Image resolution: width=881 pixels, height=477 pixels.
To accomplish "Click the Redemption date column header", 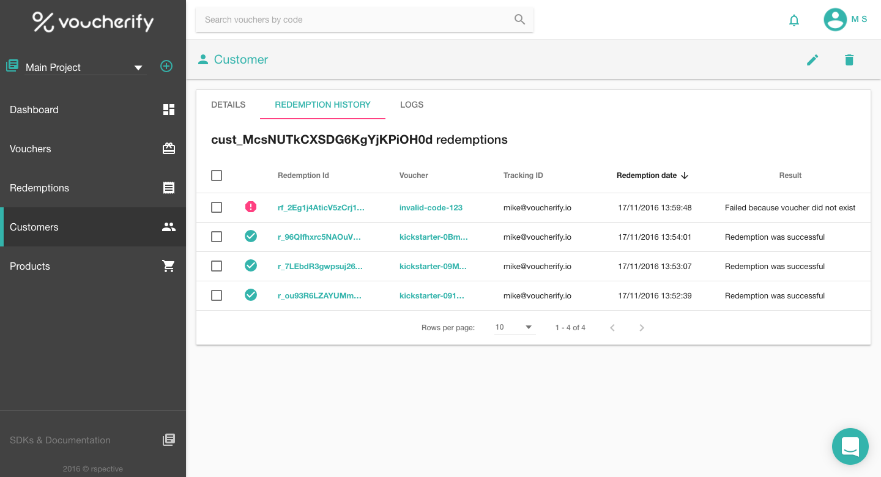I will (647, 176).
